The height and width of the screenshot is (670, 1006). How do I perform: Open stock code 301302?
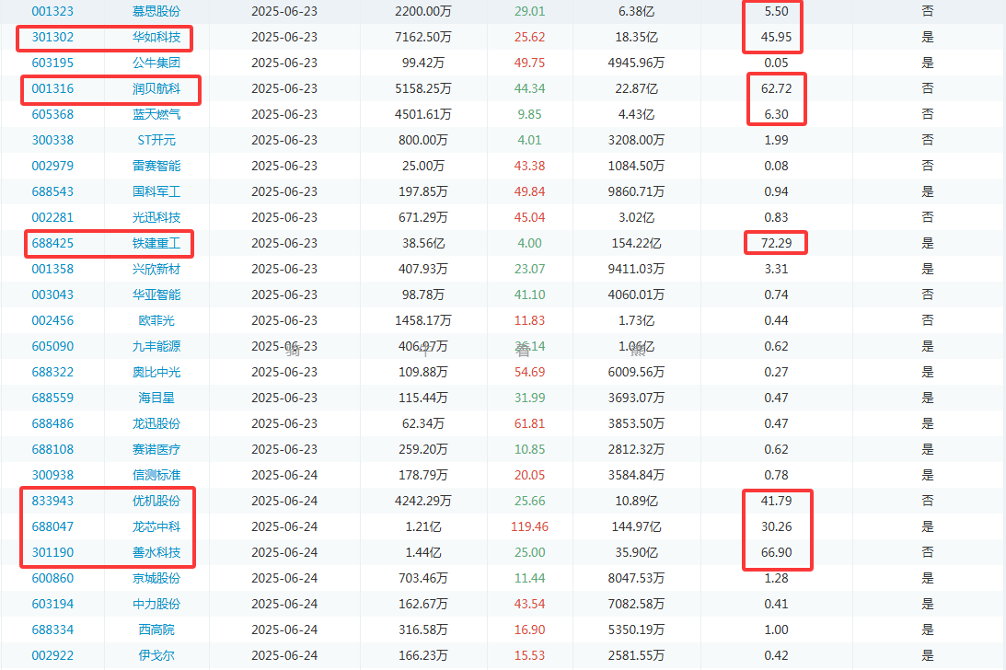(x=52, y=37)
